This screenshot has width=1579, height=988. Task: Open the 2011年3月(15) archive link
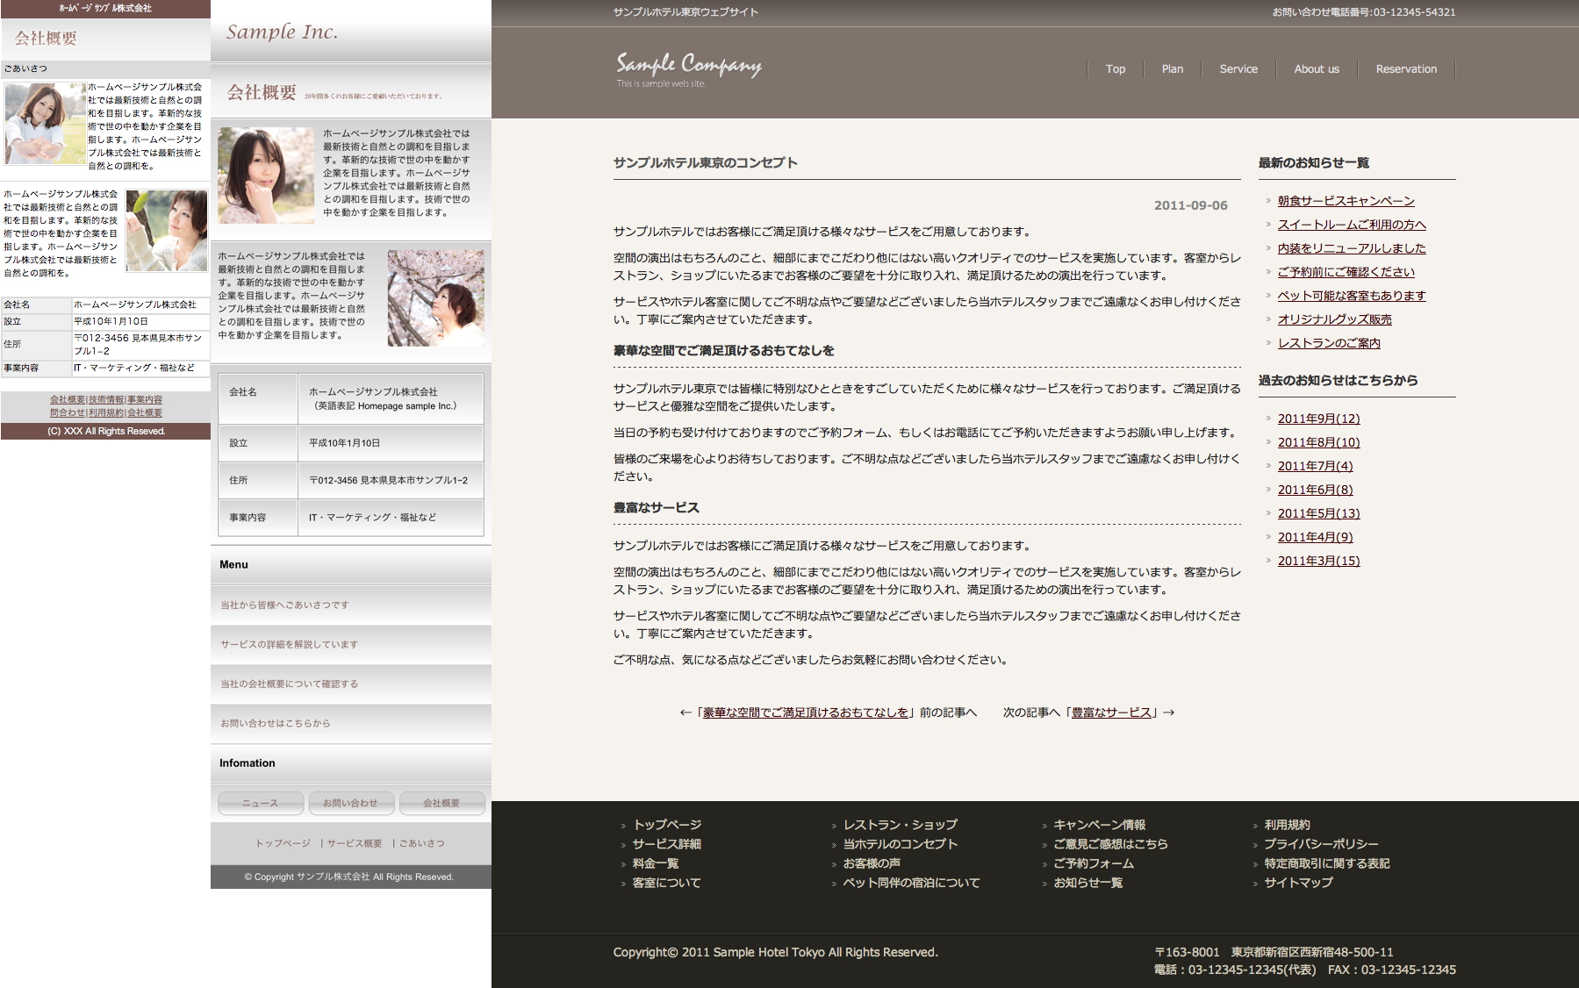click(x=1318, y=561)
